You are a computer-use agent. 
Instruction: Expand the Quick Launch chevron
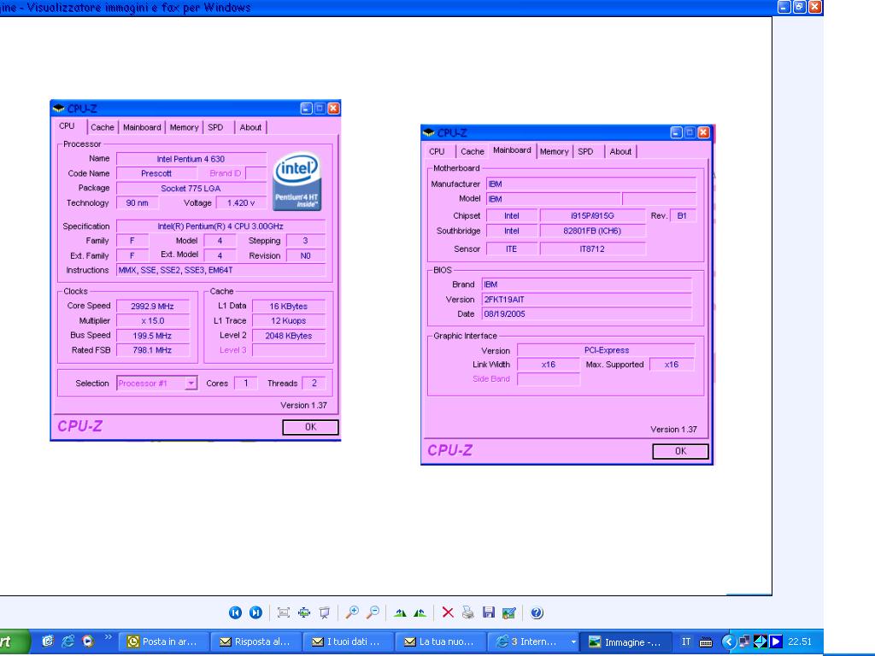tap(108, 637)
